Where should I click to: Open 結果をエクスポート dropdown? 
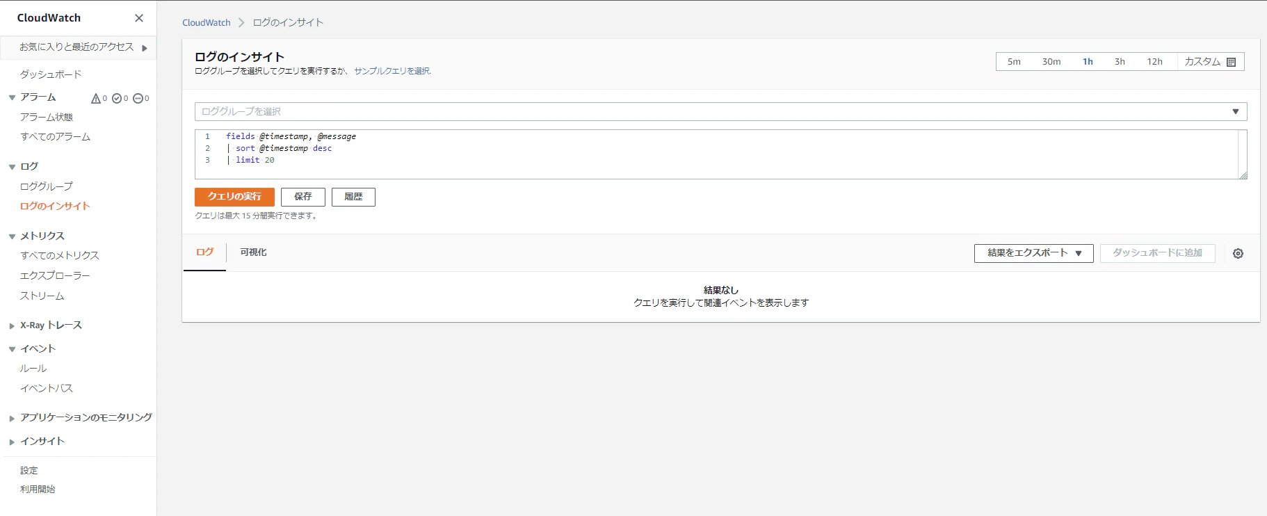(1033, 253)
